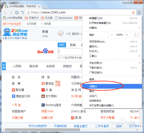The width and height of the screenshot is (144, 133).
Task: Click 把2345设为主页 button
Action: [x=12, y=24]
